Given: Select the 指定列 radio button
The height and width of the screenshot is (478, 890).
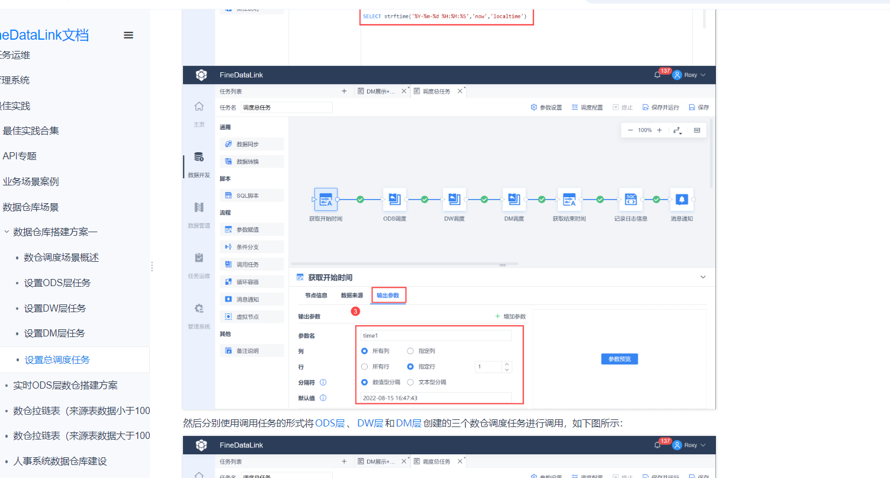Looking at the screenshot, I should tap(410, 351).
